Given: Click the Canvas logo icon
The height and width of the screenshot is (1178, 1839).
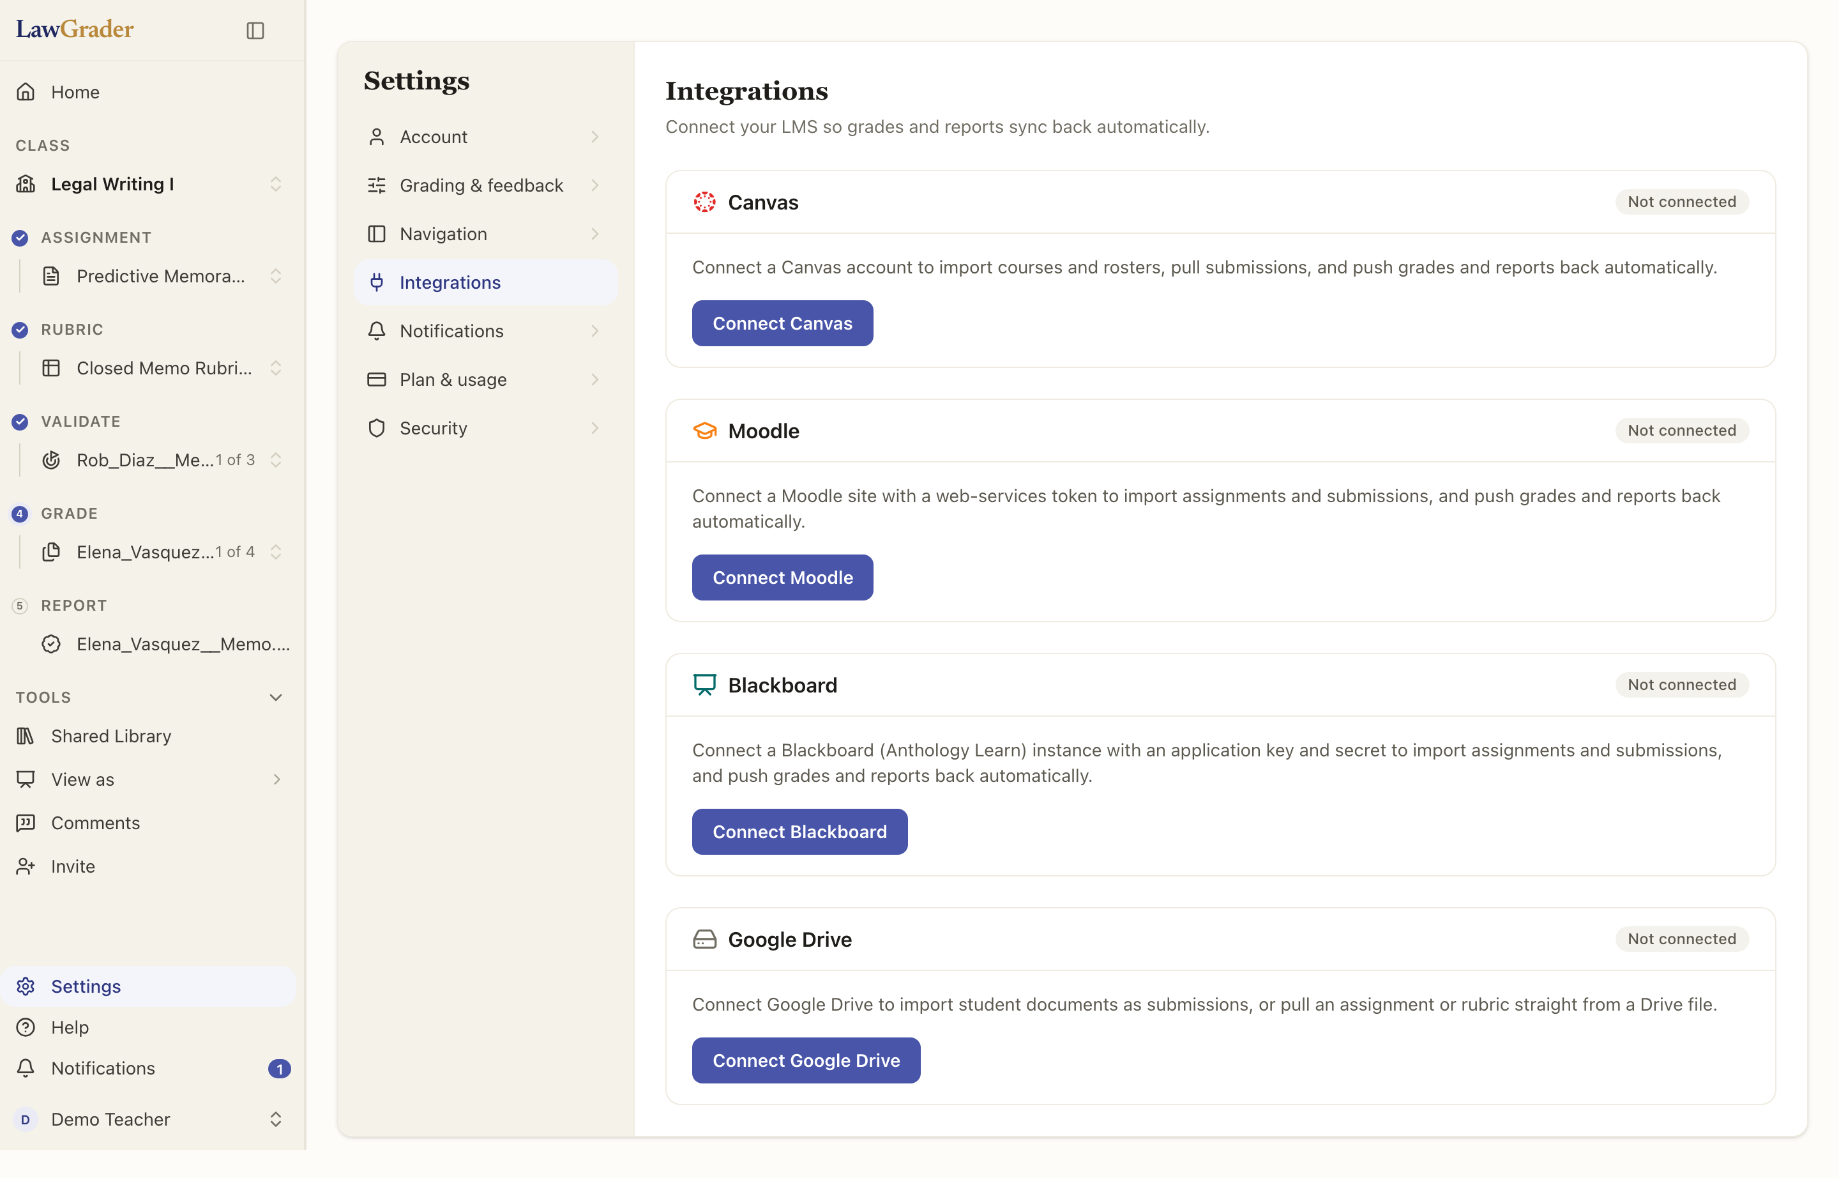Looking at the screenshot, I should pyautogui.click(x=704, y=202).
